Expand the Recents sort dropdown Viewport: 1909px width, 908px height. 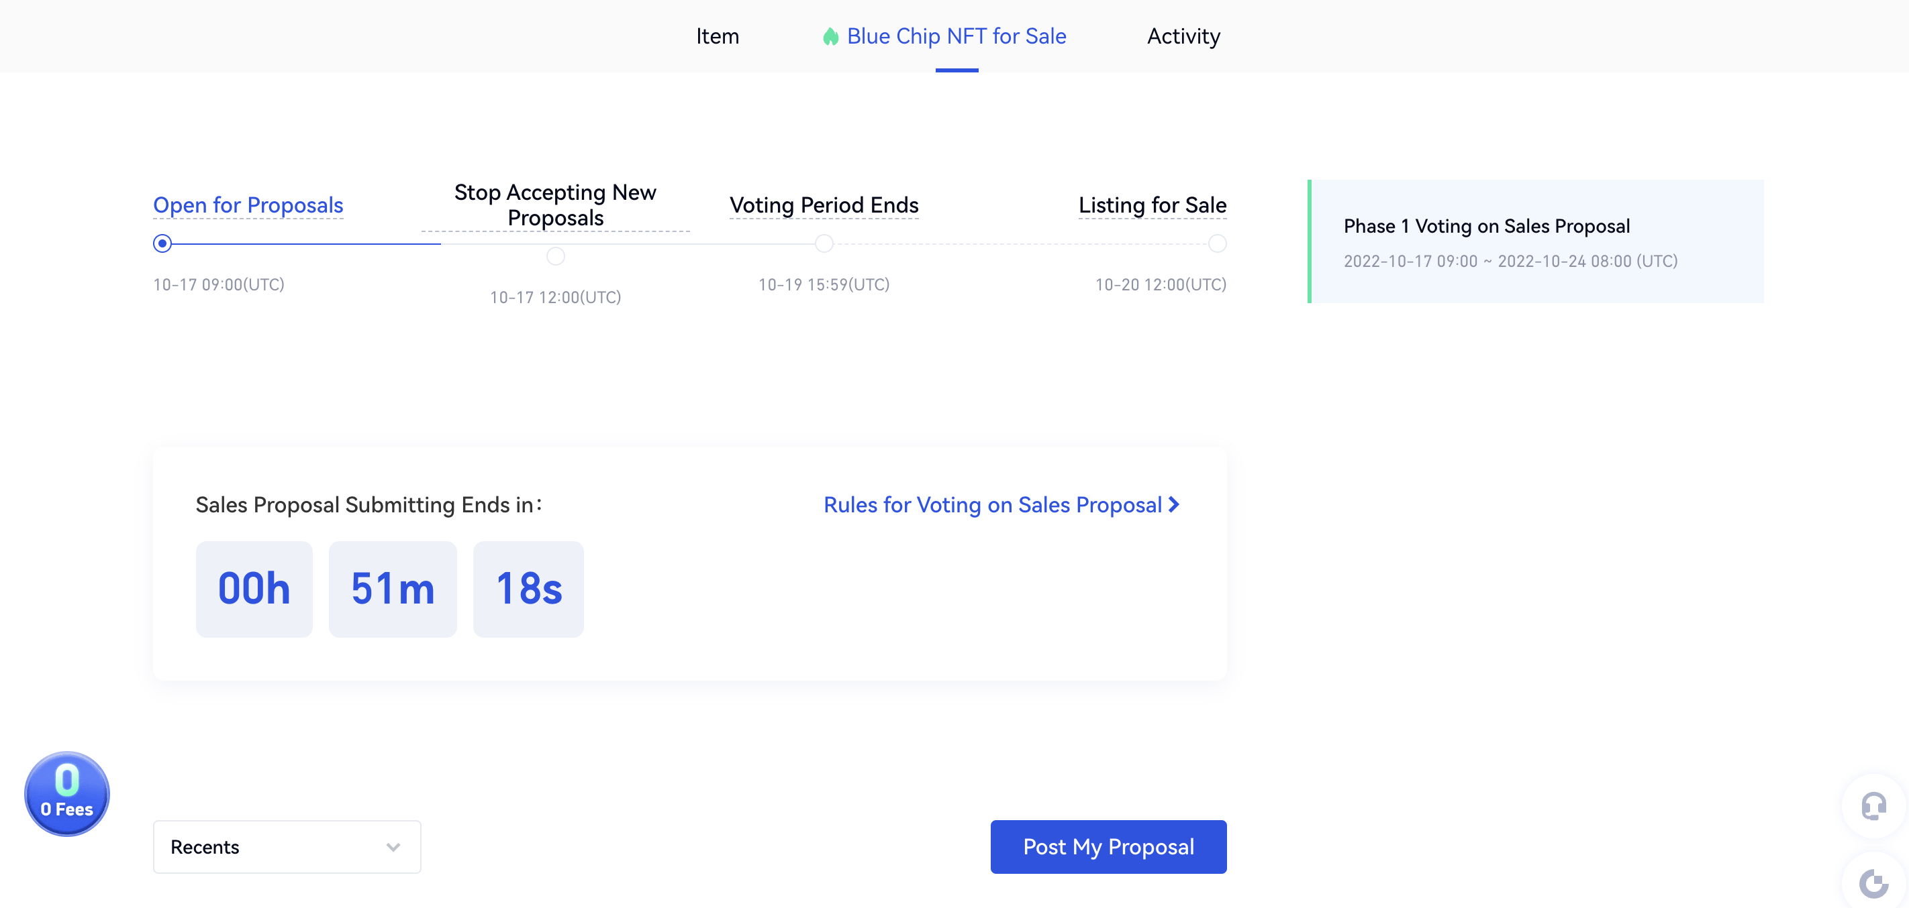click(x=286, y=846)
